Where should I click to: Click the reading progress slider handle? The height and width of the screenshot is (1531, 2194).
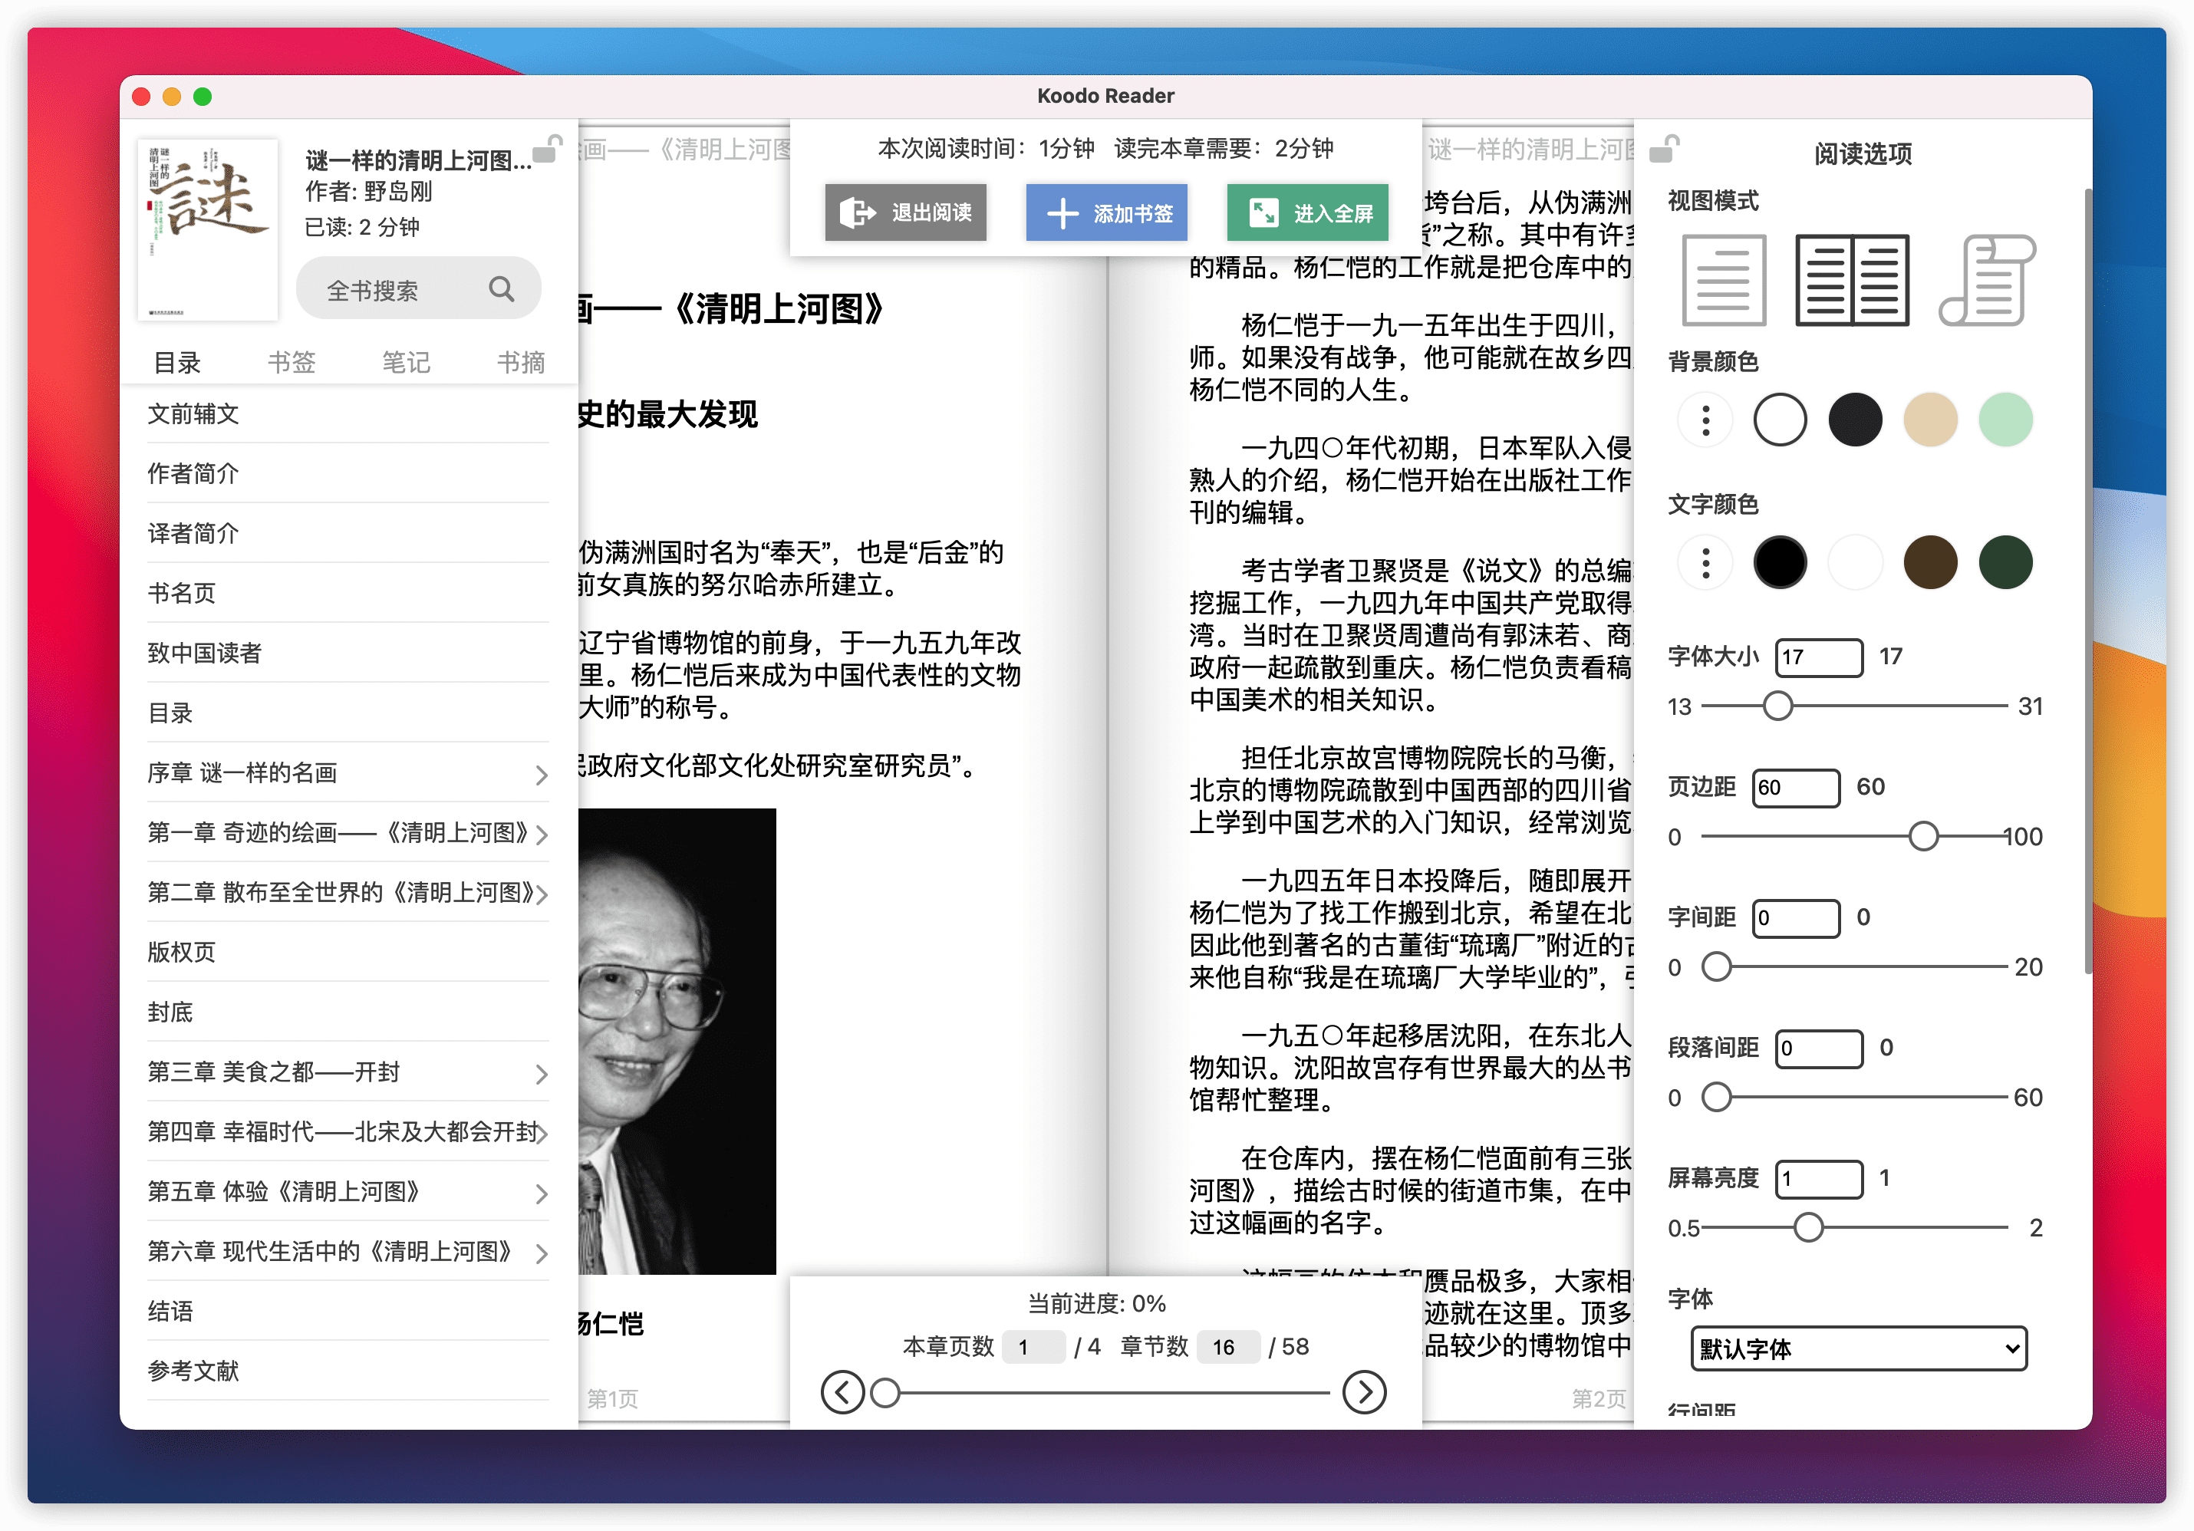point(885,1392)
